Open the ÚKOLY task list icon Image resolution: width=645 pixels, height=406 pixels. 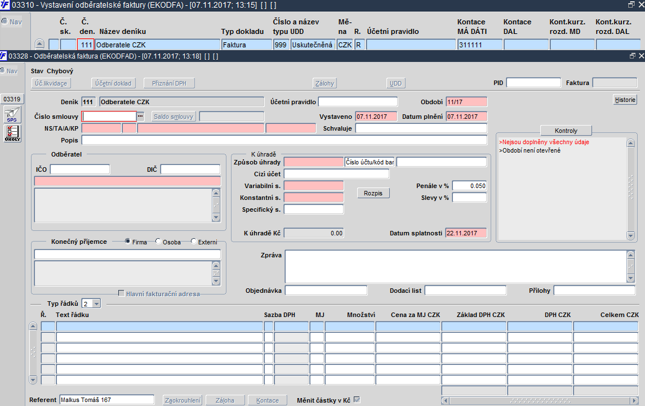12,133
